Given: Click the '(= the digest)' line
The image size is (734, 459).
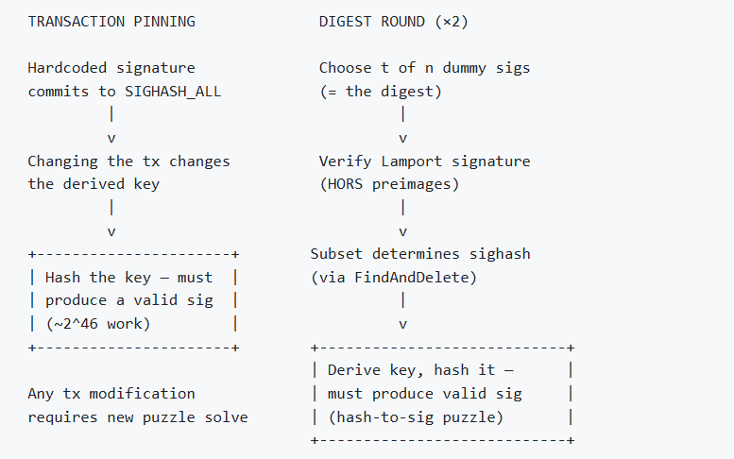Looking at the screenshot, I should pyautogui.click(x=381, y=92).
